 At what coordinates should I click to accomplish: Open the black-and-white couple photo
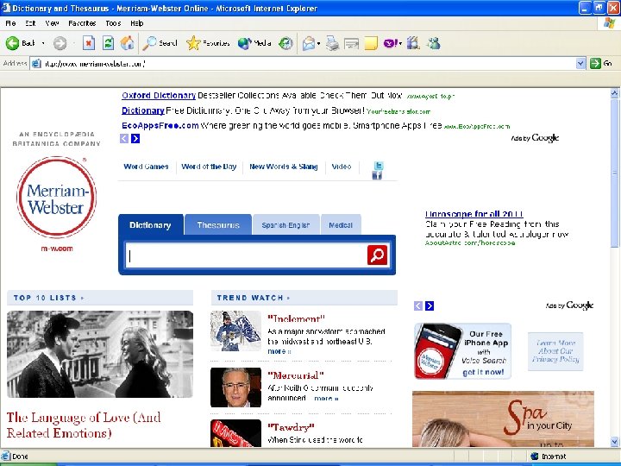click(x=100, y=354)
